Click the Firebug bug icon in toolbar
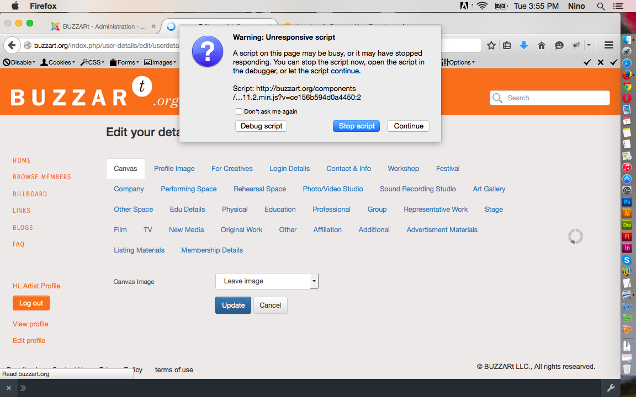Screen dimensions: 636x397 tap(576, 45)
